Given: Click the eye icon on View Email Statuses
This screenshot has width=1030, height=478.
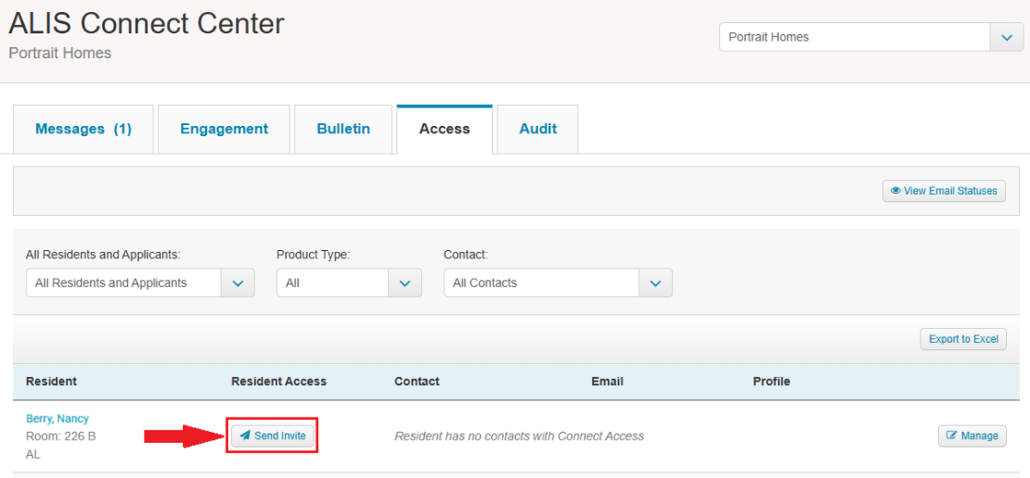Looking at the screenshot, I should tap(896, 191).
